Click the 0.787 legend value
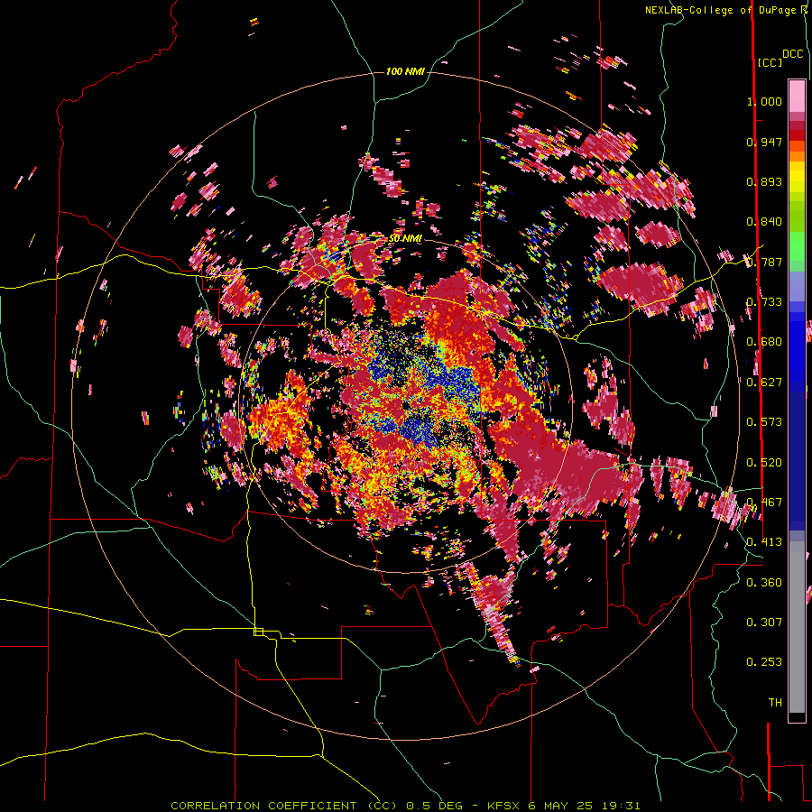Viewport: 812px width, 812px height. [764, 262]
